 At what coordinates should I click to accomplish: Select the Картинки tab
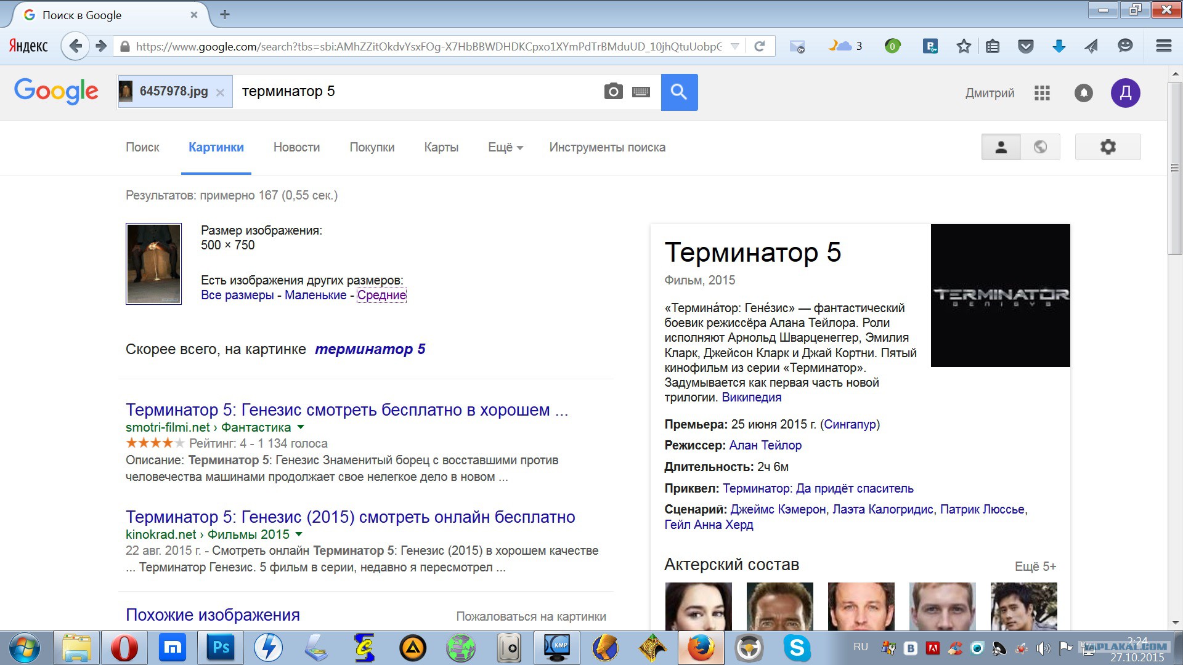point(216,147)
